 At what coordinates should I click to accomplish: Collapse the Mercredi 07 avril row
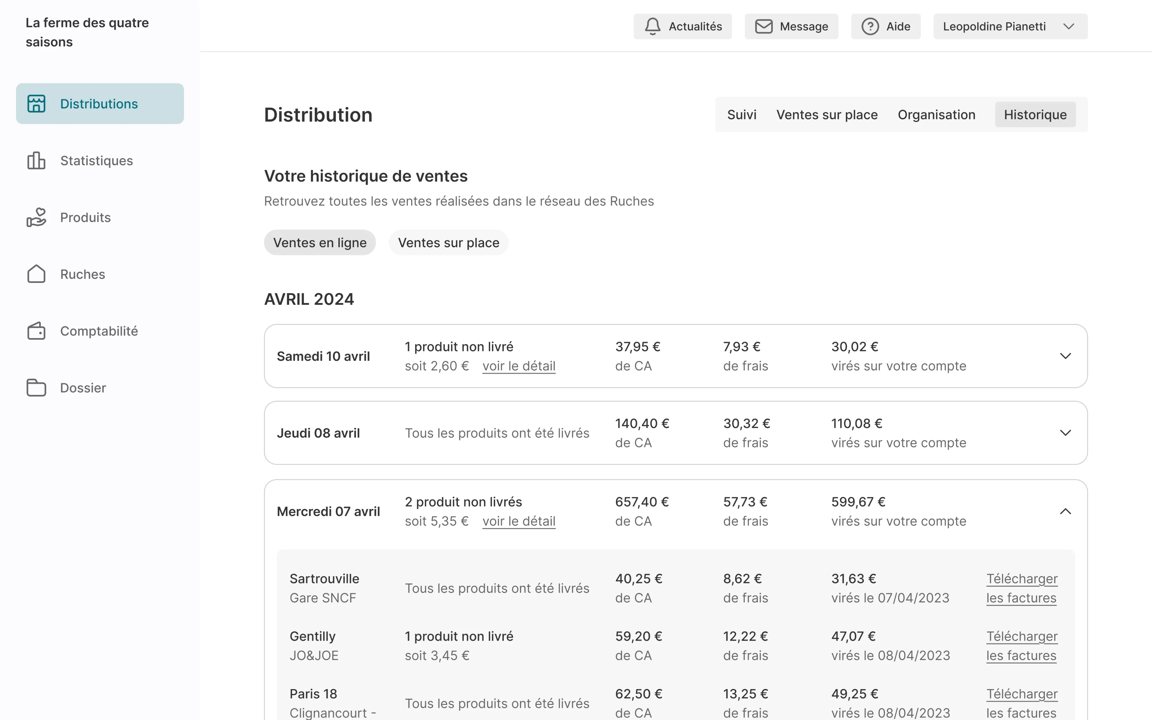1065,511
